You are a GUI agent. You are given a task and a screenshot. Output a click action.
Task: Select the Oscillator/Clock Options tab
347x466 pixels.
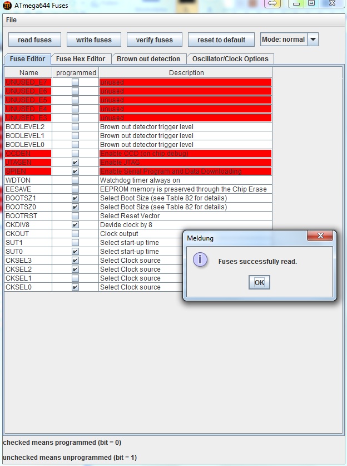(230, 58)
